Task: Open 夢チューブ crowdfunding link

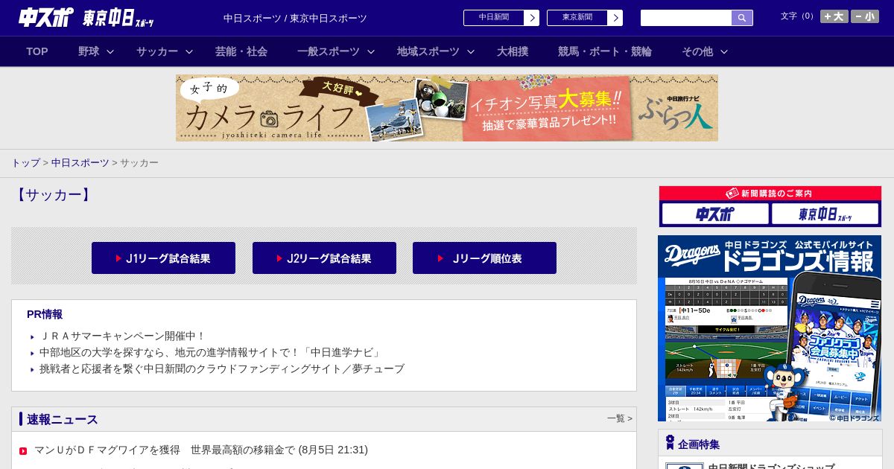Action: pos(222,368)
